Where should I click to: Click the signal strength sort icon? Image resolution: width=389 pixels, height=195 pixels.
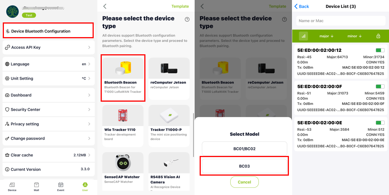click(x=303, y=36)
